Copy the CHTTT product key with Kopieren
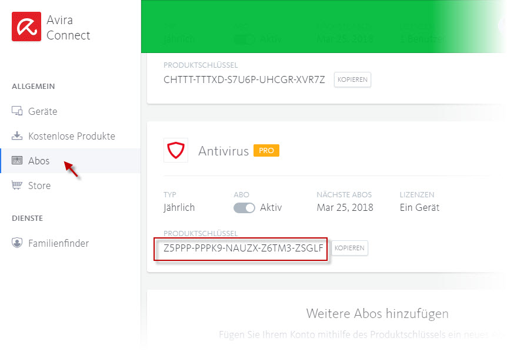This screenshot has height=351, width=507. pos(352,80)
